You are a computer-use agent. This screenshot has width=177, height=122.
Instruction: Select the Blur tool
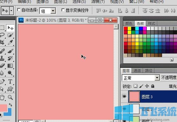(2, 73)
